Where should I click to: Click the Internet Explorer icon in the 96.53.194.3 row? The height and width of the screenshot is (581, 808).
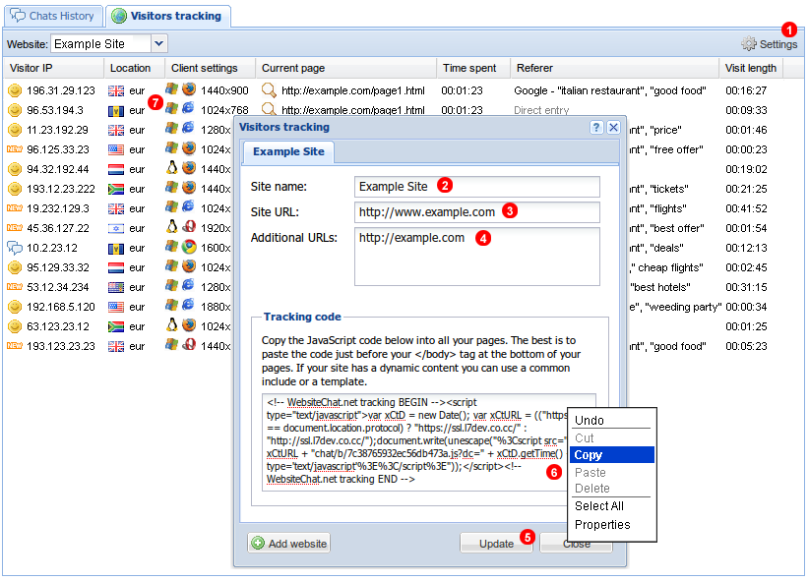click(x=189, y=108)
